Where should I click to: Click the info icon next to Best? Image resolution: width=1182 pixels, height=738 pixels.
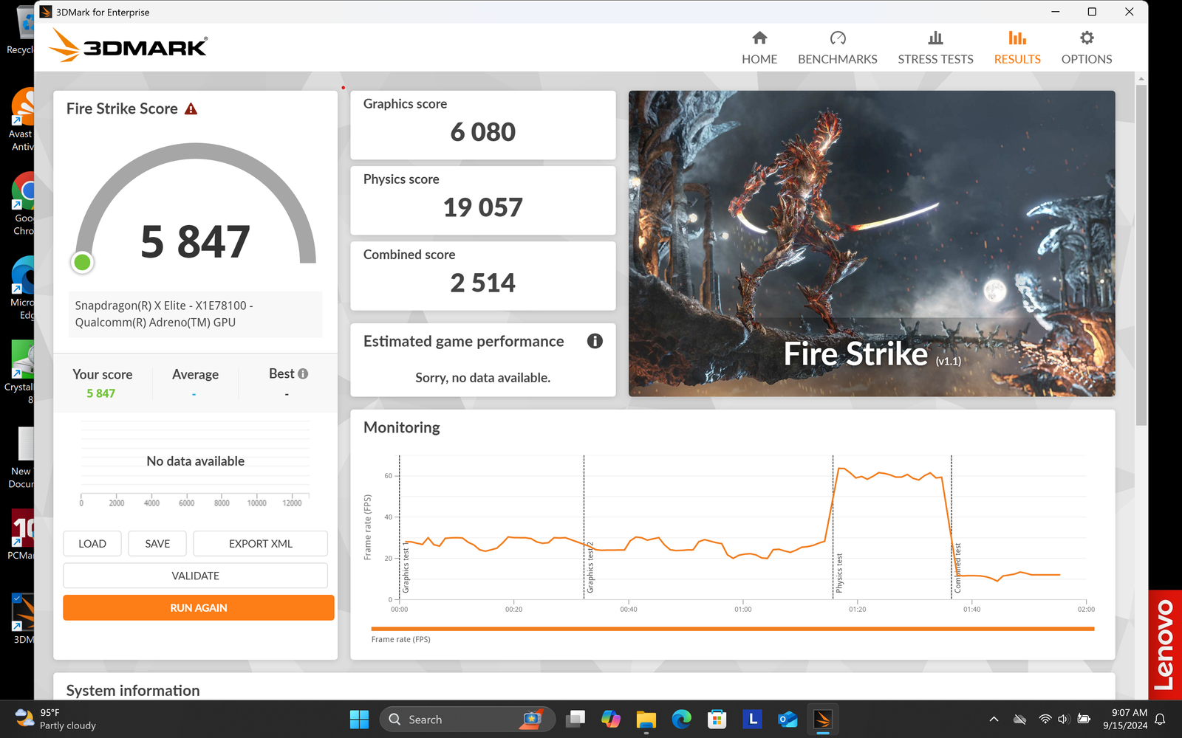click(x=303, y=374)
